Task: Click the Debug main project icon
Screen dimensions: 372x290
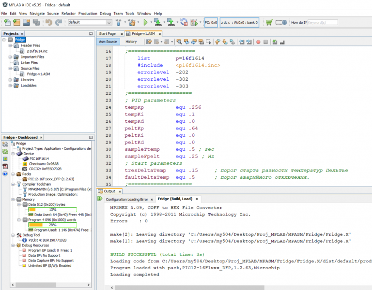Action: coord(194,23)
